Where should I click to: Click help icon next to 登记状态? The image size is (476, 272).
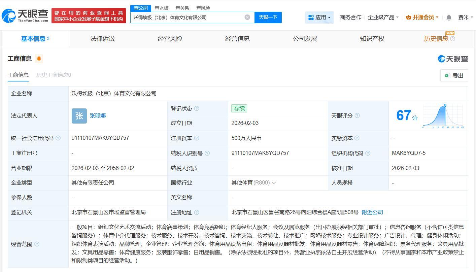pyautogui.click(x=197, y=108)
